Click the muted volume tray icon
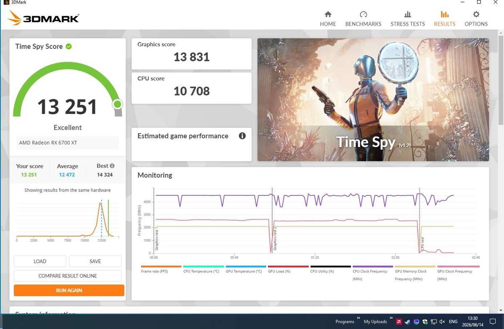This screenshot has width=504, height=329. [x=442, y=321]
